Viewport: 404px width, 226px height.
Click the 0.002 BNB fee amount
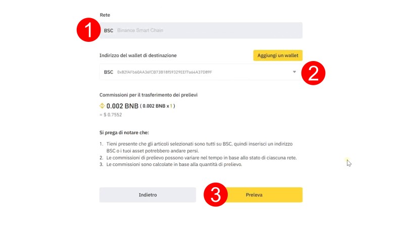[x=121, y=106]
